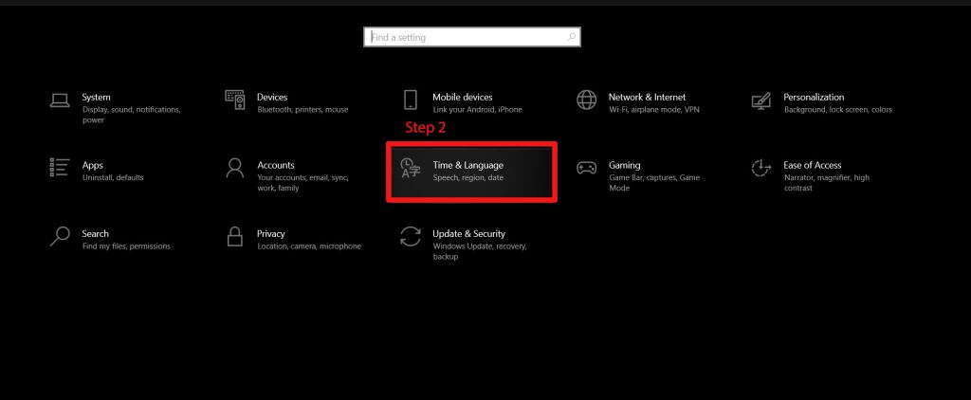
Task: Open the 'Update & Security' label
Action: 468,233
